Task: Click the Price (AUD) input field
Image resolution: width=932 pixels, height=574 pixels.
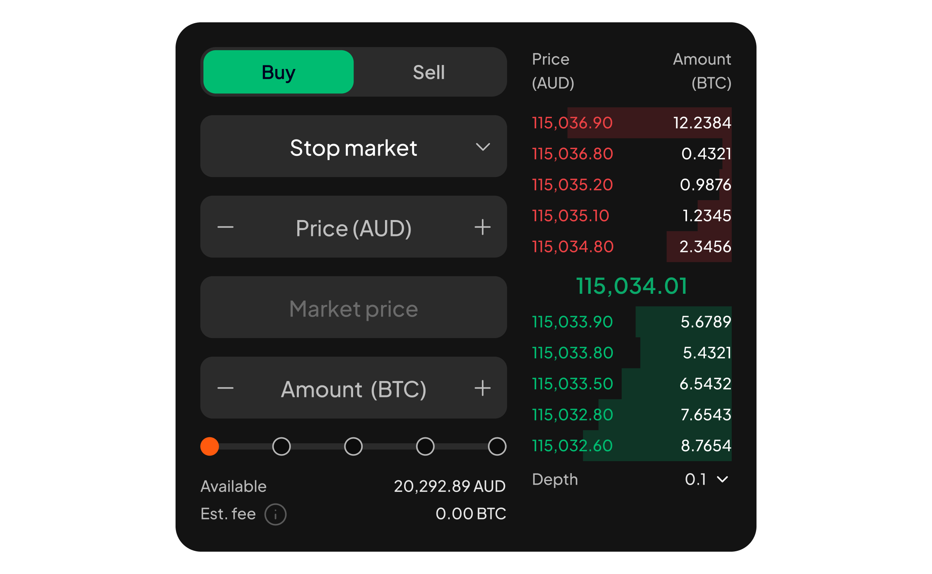Action: [353, 228]
